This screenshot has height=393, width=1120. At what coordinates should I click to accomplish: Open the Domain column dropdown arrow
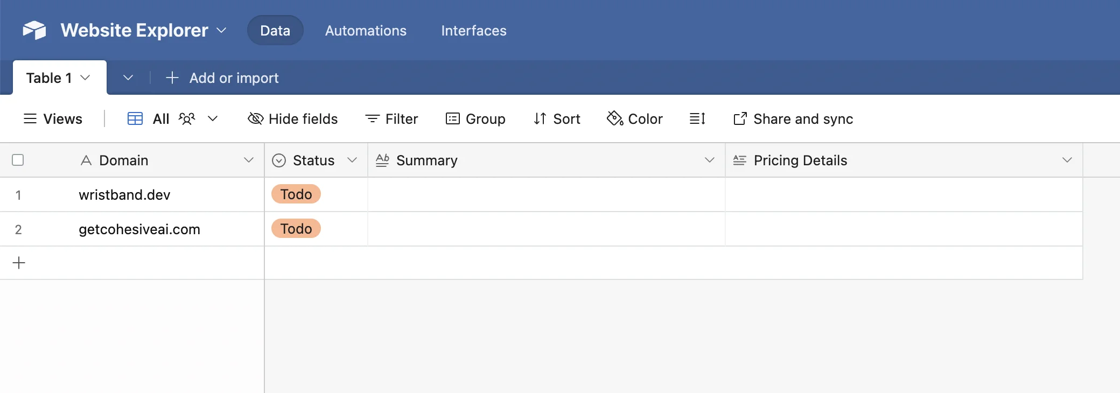(248, 160)
